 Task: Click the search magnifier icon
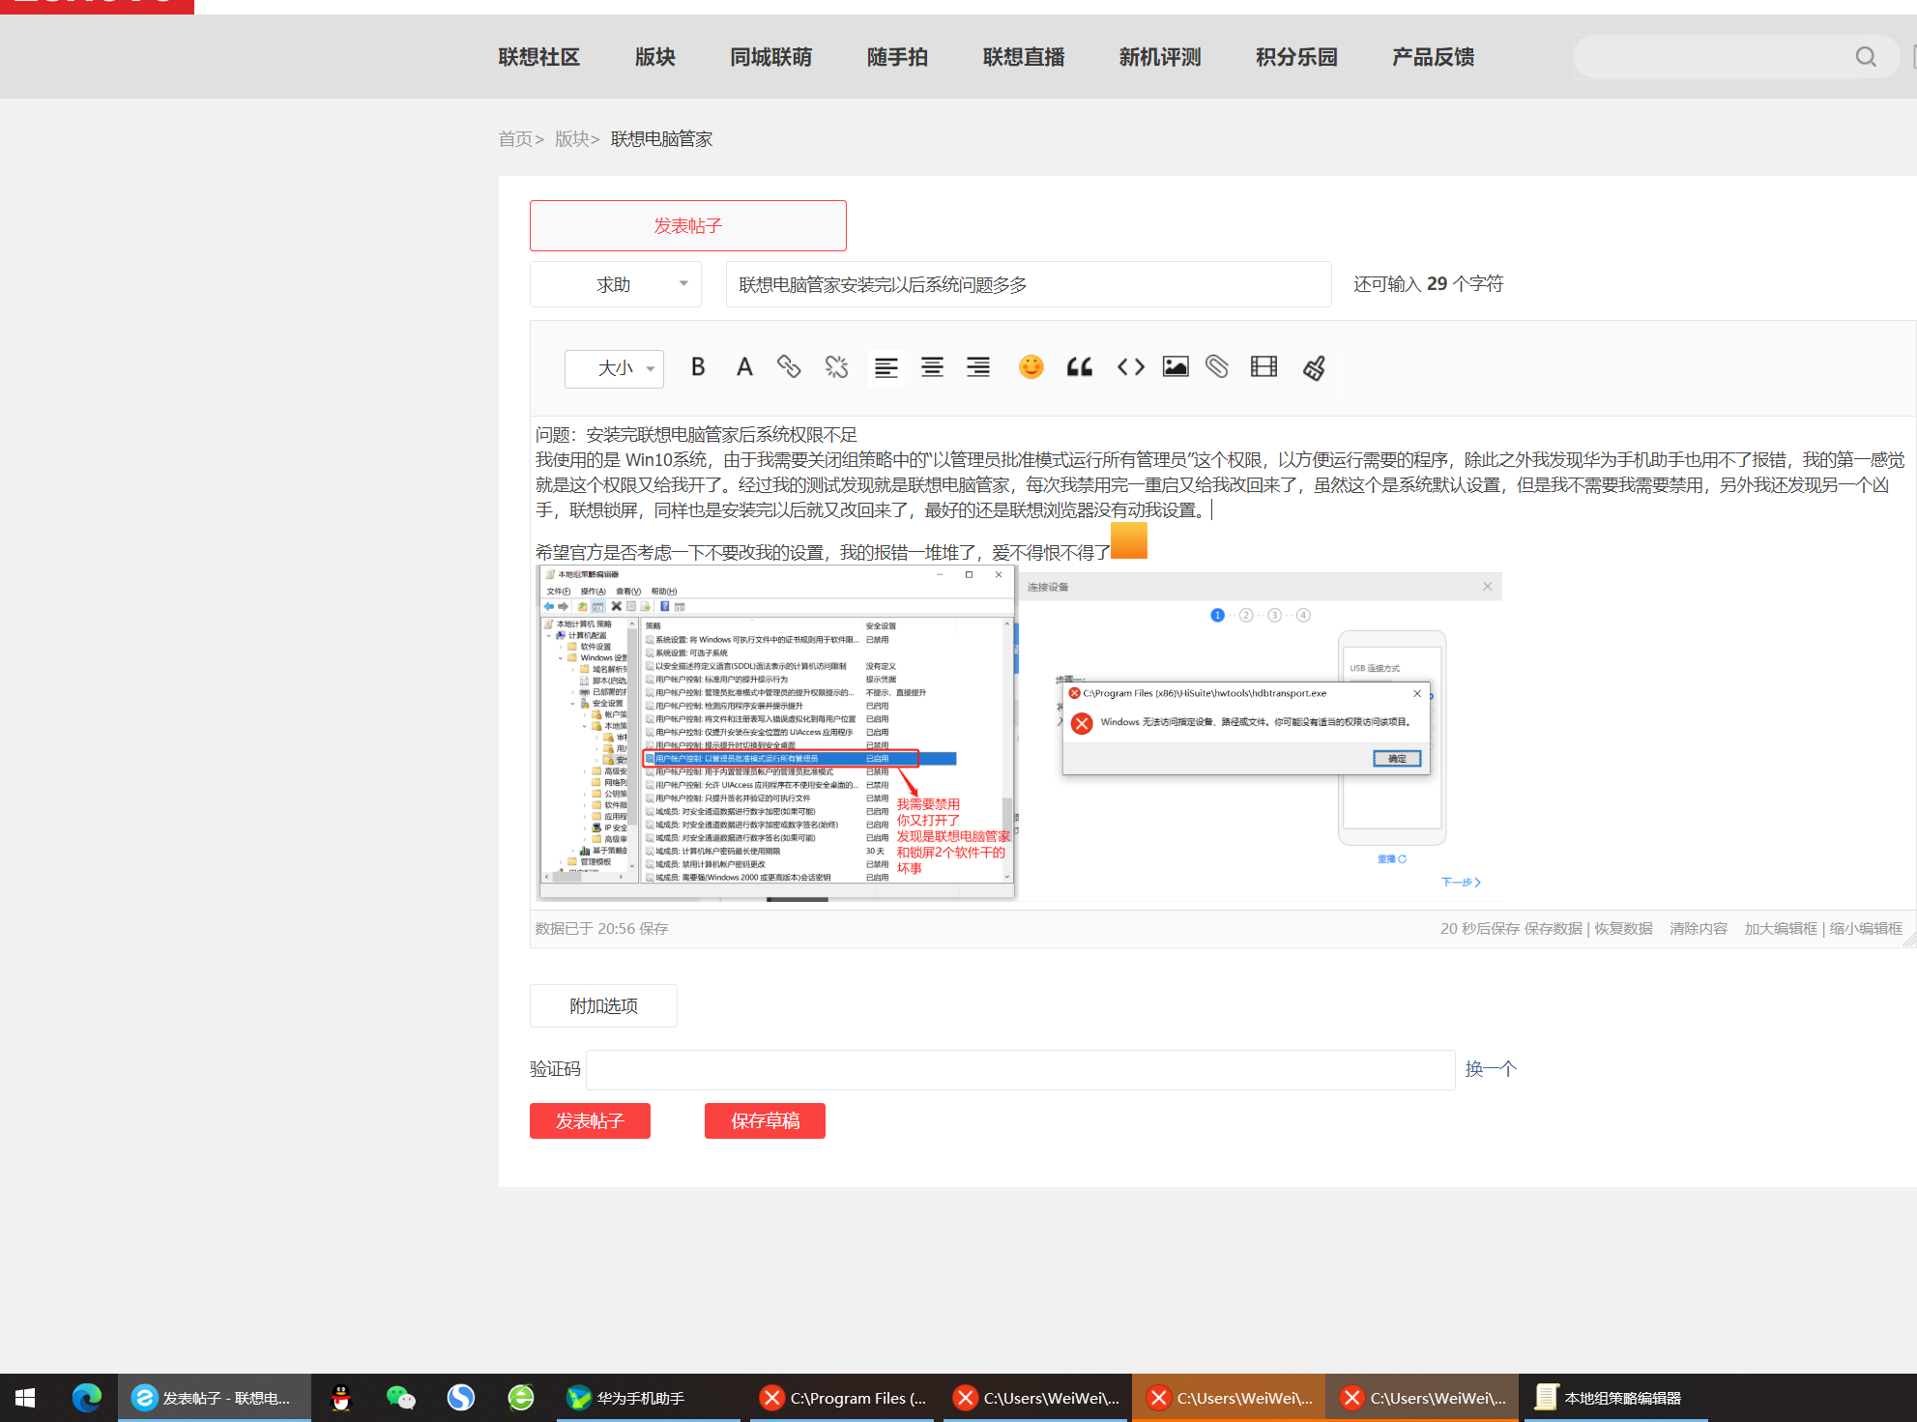1866,57
